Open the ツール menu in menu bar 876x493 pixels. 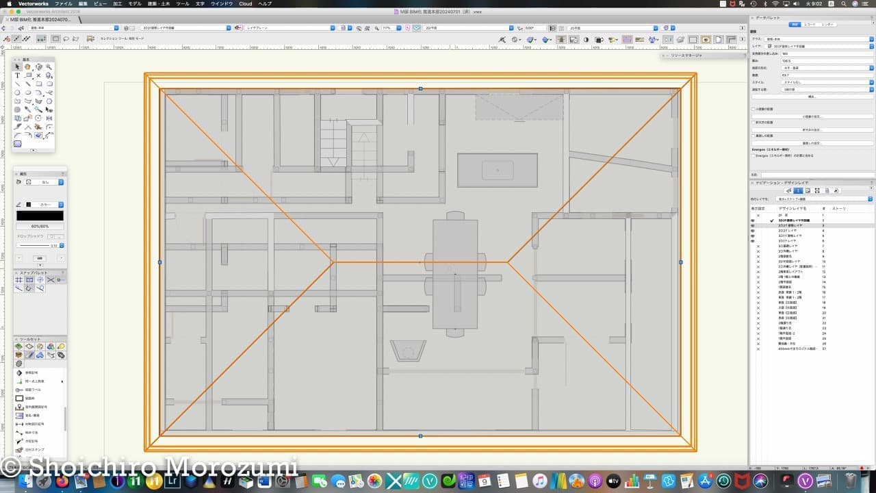pyautogui.click(x=183, y=3)
